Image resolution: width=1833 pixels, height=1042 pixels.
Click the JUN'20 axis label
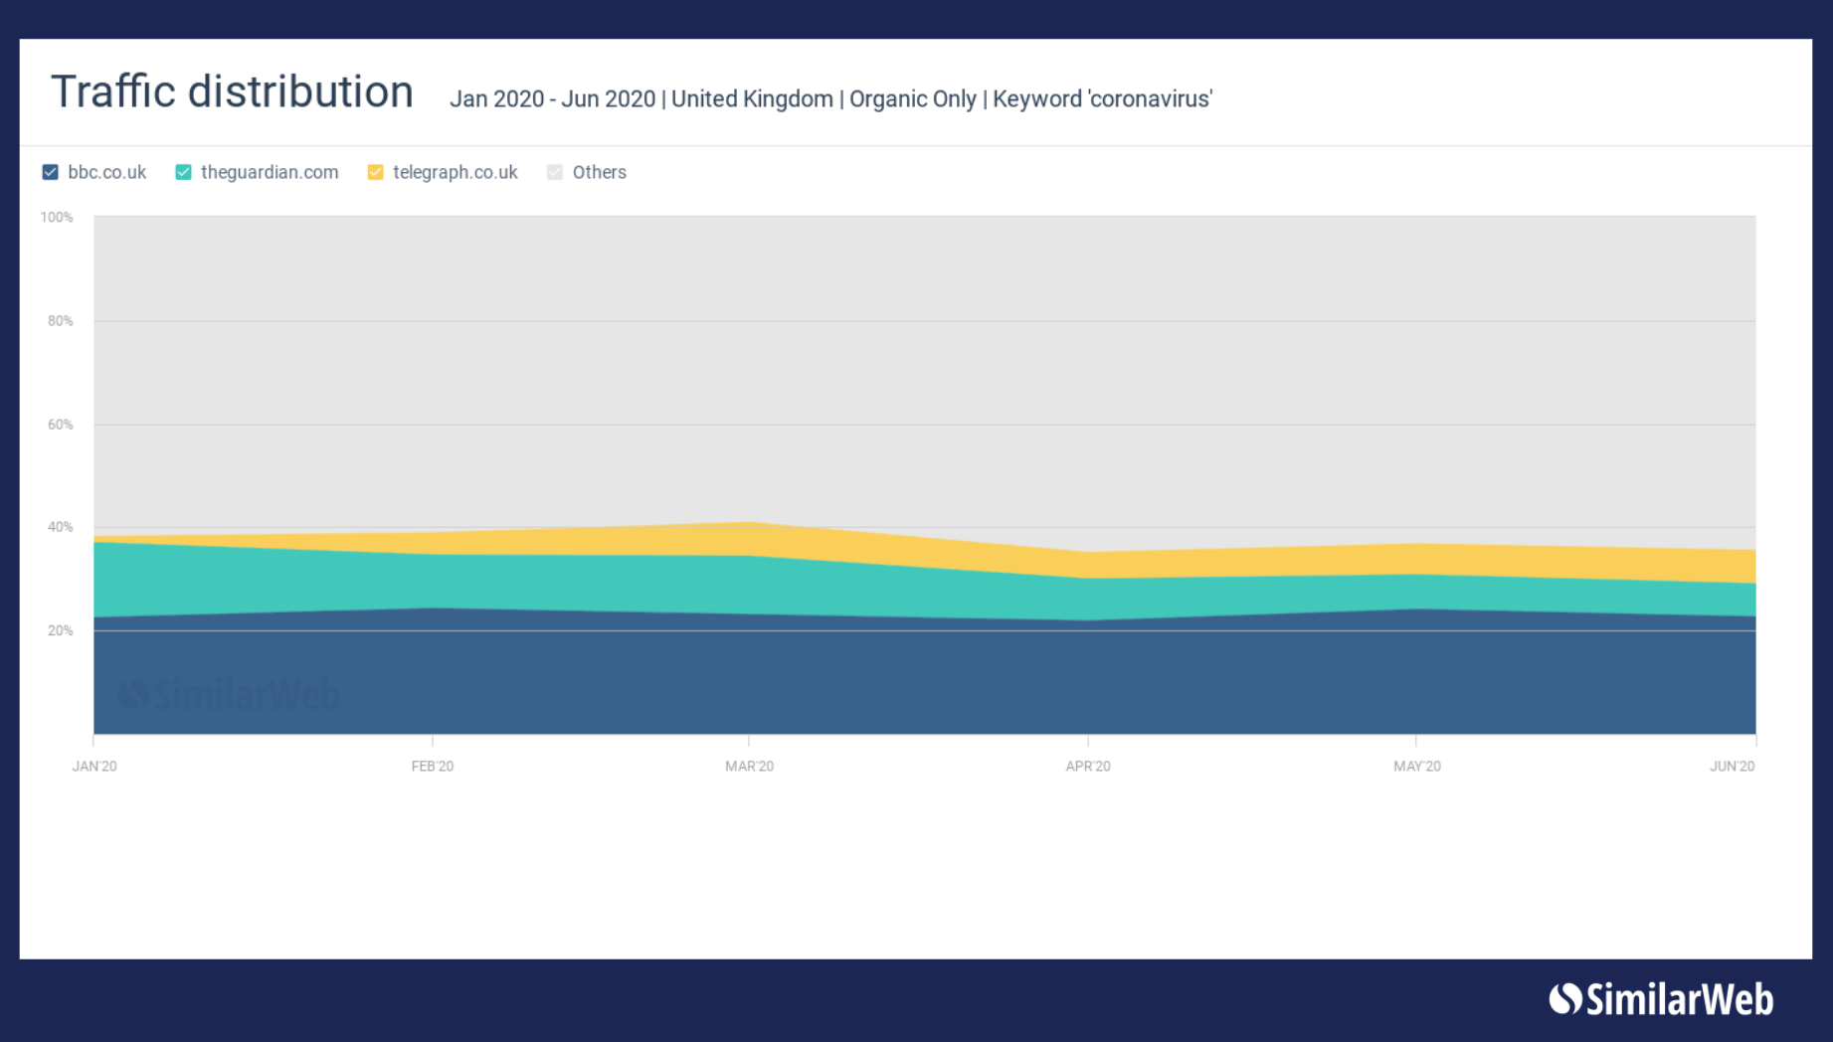click(1733, 766)
